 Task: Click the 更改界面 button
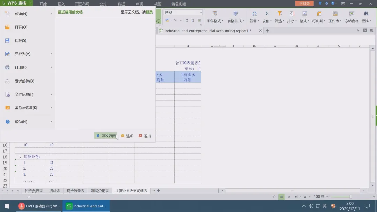(106, 136)
